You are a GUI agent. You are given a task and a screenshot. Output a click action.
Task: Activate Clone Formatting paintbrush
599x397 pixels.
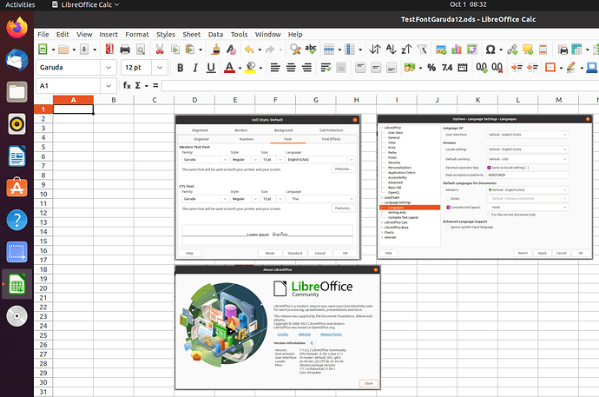(x=216, y=50)
